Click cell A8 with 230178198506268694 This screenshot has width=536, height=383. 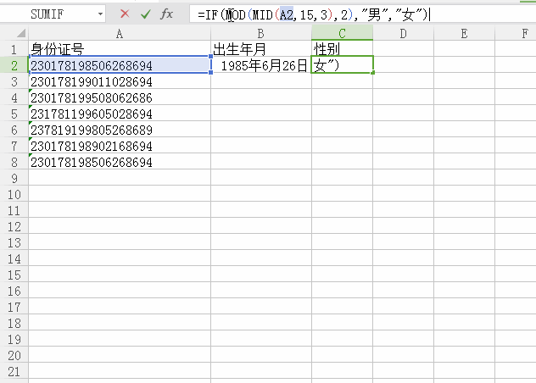coord(120,162)
